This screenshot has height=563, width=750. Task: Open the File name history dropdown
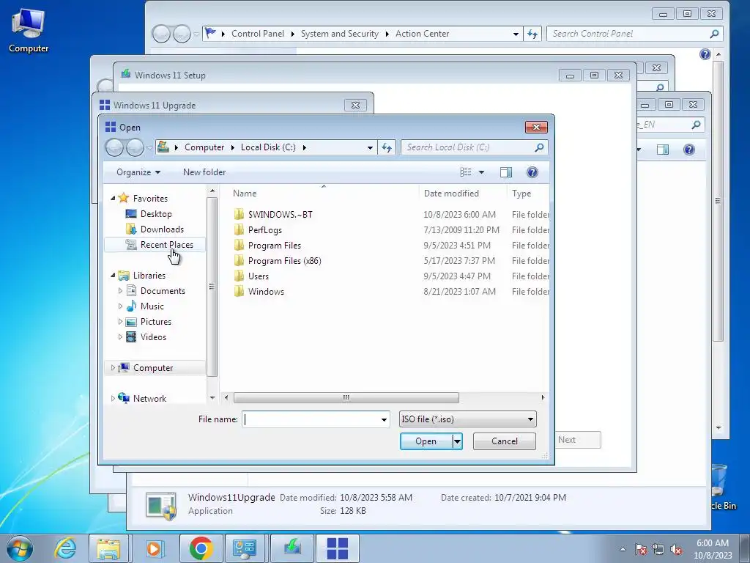384,419
